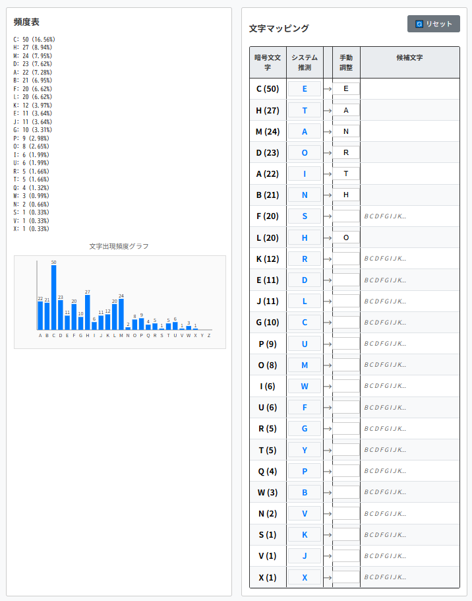Expand candidate letters for cipher O (8)
472x601 pixels.
coord(386,365)
